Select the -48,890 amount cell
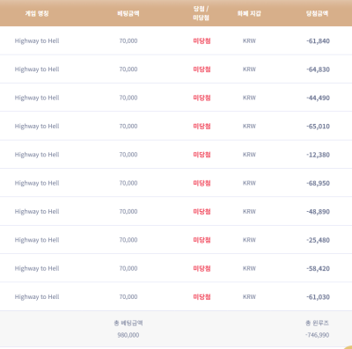352x349 pixels. 318,212
